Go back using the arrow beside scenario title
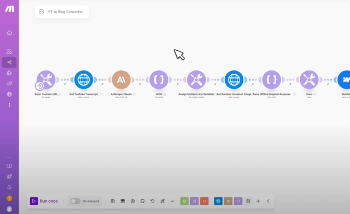The image size is (350, 214). tap(42, 11)
